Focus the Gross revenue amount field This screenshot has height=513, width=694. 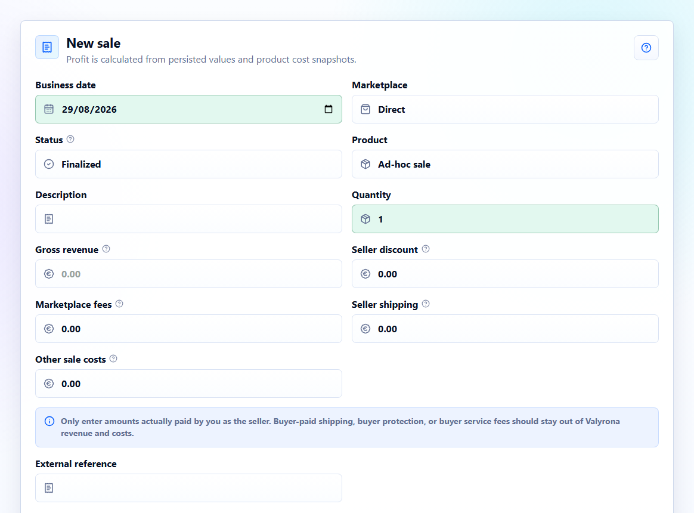(188, 274)
